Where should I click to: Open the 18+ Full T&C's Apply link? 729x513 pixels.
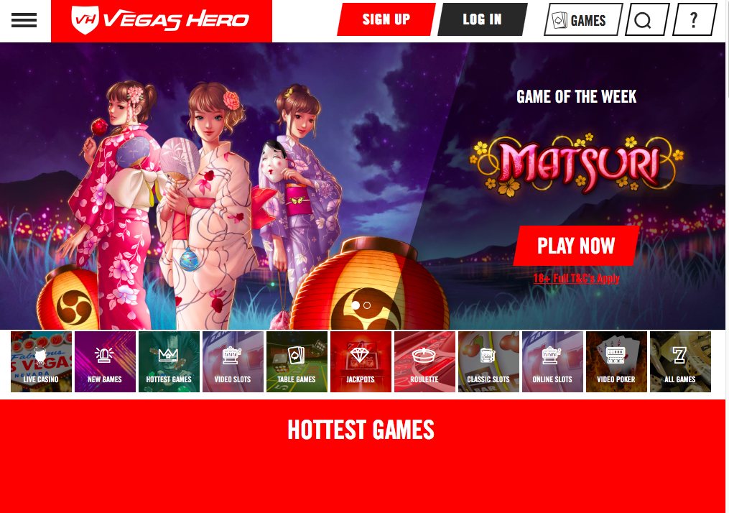coord(577,278)
